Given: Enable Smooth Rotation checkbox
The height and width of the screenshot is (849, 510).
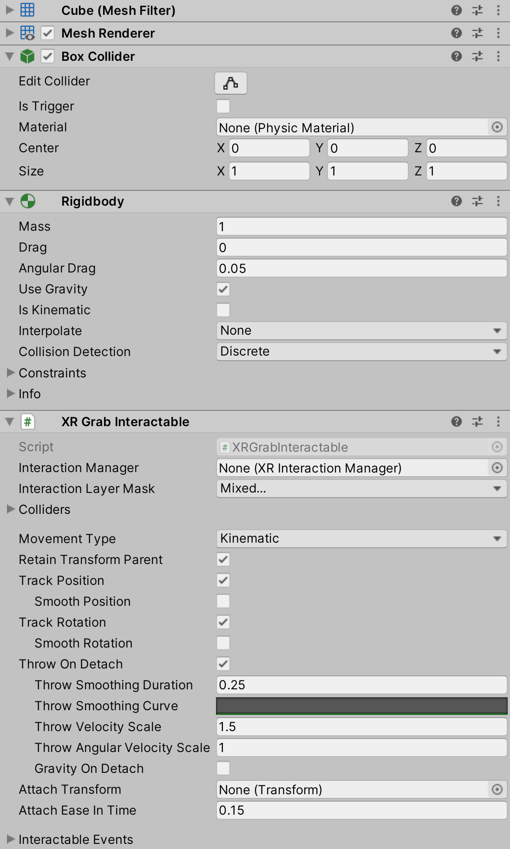Looking at the screenshot, I should click(223, 643).
